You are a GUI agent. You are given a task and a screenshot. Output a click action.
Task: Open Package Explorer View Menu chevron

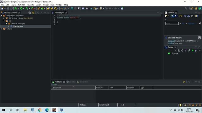pyautogui.click(x=41, y=13)
